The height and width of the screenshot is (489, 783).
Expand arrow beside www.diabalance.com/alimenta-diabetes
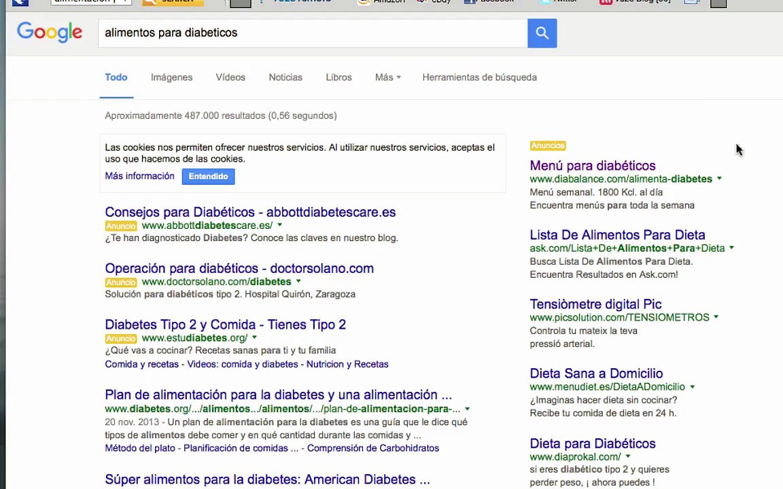(x=719, y=179)
